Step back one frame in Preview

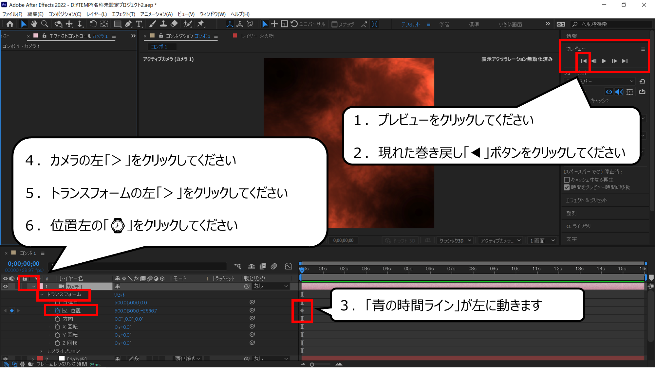click(594, 61)
